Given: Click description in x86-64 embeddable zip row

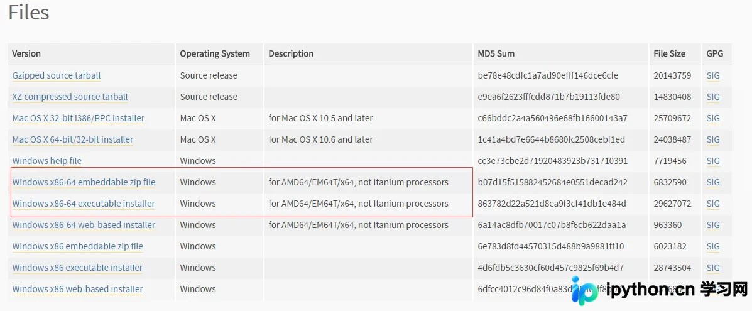Looking at the screenshot, I should coord(358,182).
